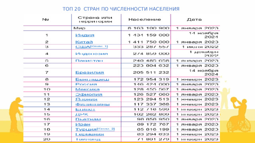The width and height of the screenshot is (255, 143).
Task: Follow the США link in row 3
Action: (82, 47)
